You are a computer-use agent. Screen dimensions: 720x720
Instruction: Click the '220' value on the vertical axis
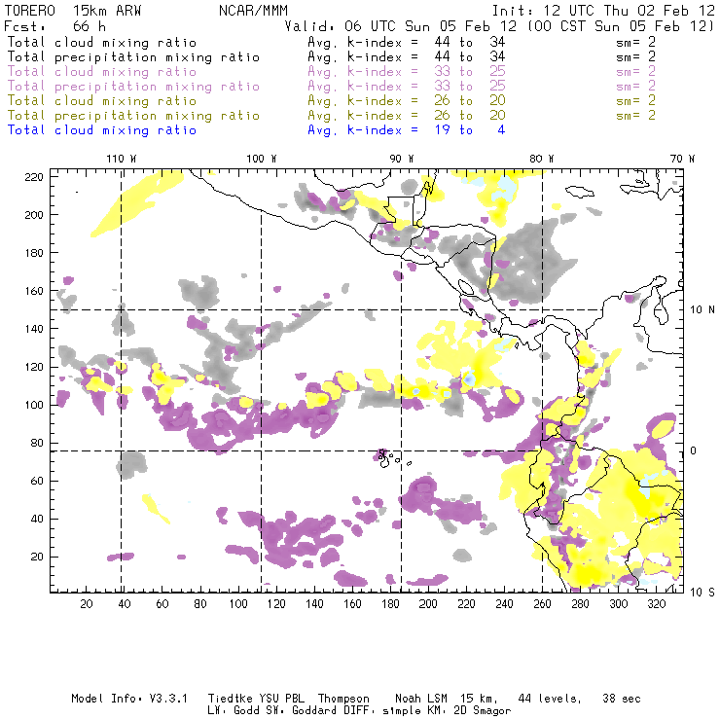34,177
